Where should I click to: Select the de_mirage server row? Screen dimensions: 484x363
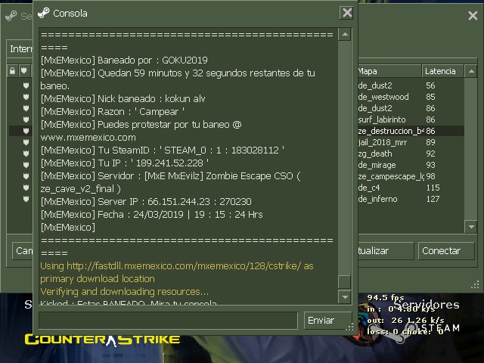coord(411,165)
